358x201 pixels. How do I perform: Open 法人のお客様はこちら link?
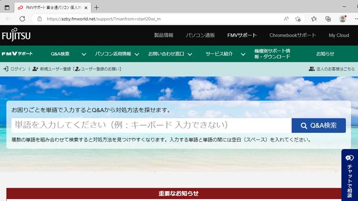tap(336, 69)
